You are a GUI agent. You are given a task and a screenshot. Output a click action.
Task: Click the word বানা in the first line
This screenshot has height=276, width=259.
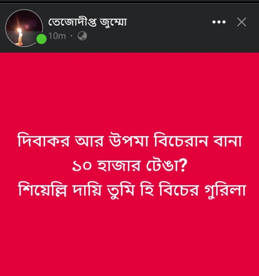coord(228,141)
